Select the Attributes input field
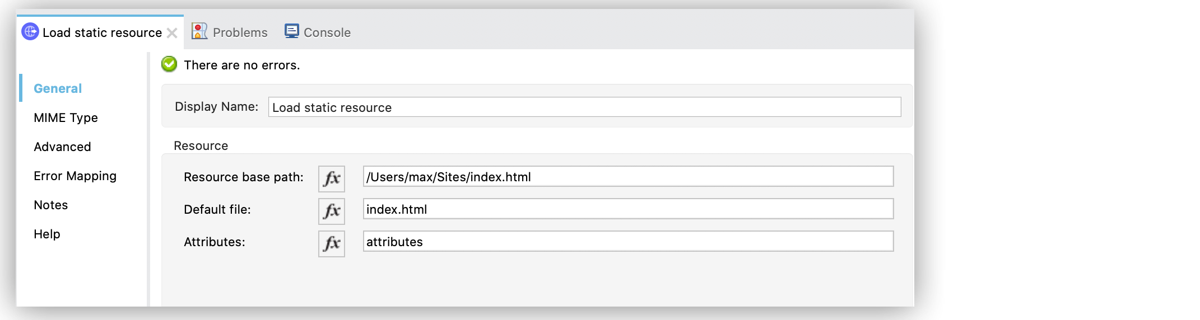1200x320 pixels. 627,242
